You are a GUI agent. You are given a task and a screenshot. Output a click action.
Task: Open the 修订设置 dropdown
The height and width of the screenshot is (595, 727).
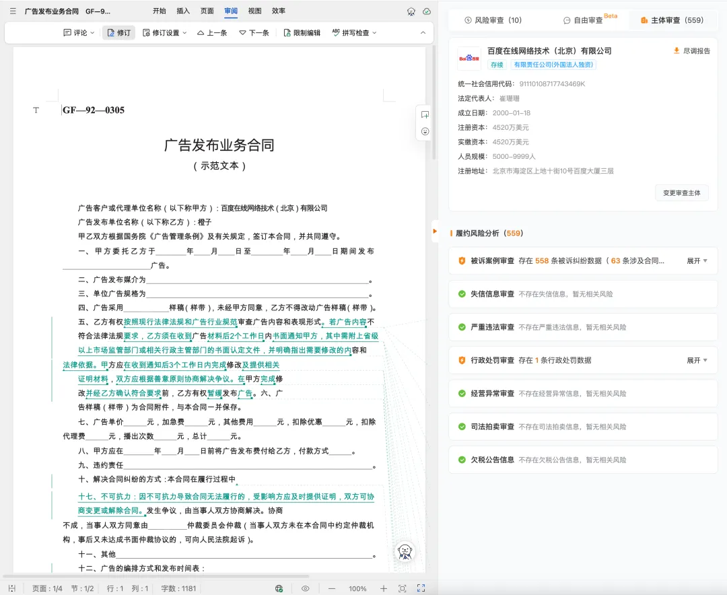165,32
